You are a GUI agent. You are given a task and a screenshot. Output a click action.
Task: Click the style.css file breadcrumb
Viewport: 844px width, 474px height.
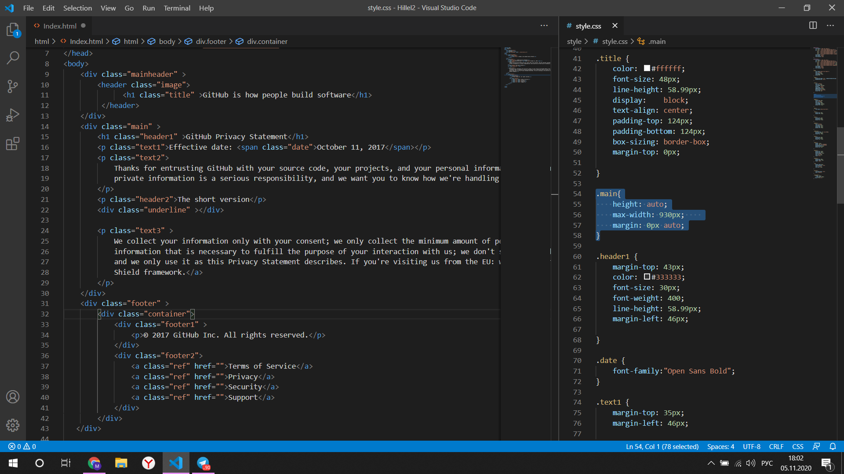610,41
